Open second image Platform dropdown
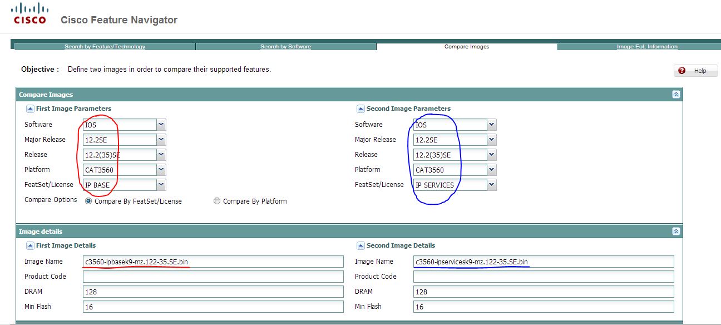This screenshot has width=721, height=325. 491,170
